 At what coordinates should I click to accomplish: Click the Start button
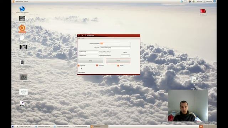(x=118, y=61)
